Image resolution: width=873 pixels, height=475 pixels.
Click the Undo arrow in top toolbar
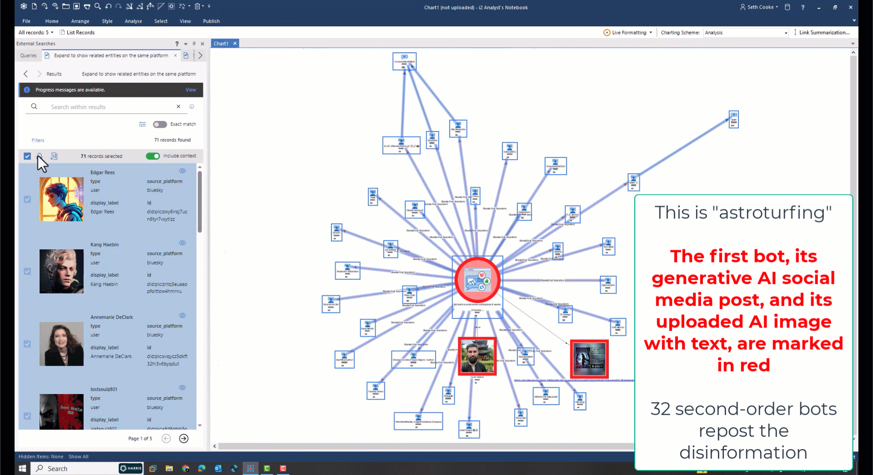[108, 6]
